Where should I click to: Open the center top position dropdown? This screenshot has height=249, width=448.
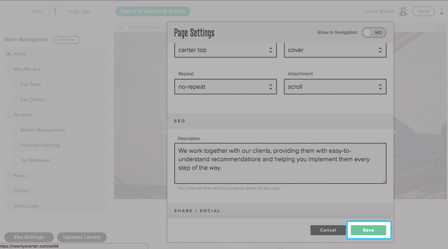225,50
